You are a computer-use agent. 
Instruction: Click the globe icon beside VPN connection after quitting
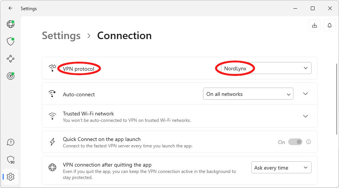pos(52,167)
